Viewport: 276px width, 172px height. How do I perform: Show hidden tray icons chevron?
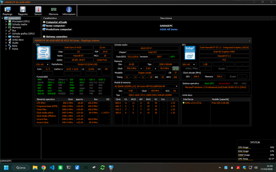[220, 168]
